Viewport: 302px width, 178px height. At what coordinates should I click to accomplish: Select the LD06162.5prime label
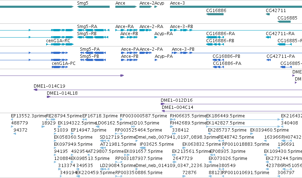(114, 123)
